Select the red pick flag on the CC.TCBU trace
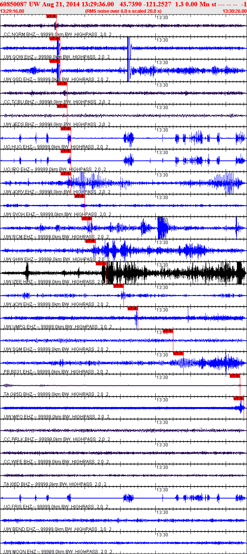 tap(62, 84)
